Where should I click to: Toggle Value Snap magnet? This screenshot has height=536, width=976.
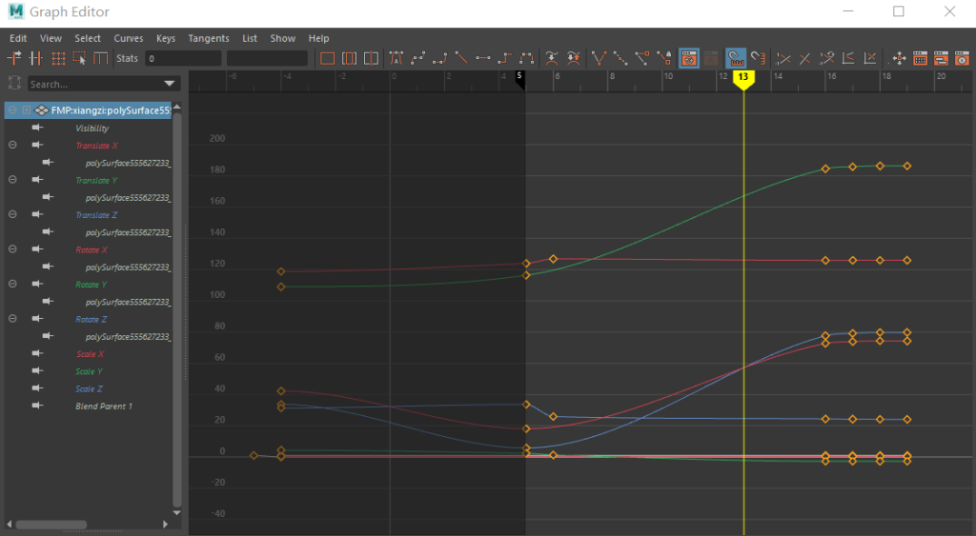point(758,58)
